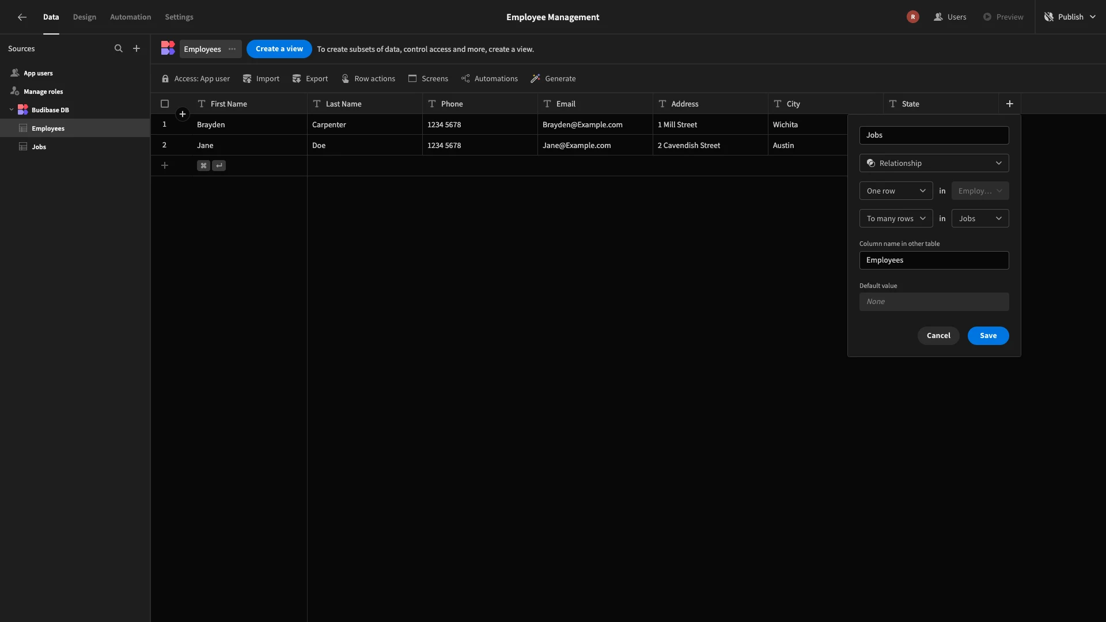Open the Export tool
The height and width of the screenshot is (622, 1106).
click(310, 79)
